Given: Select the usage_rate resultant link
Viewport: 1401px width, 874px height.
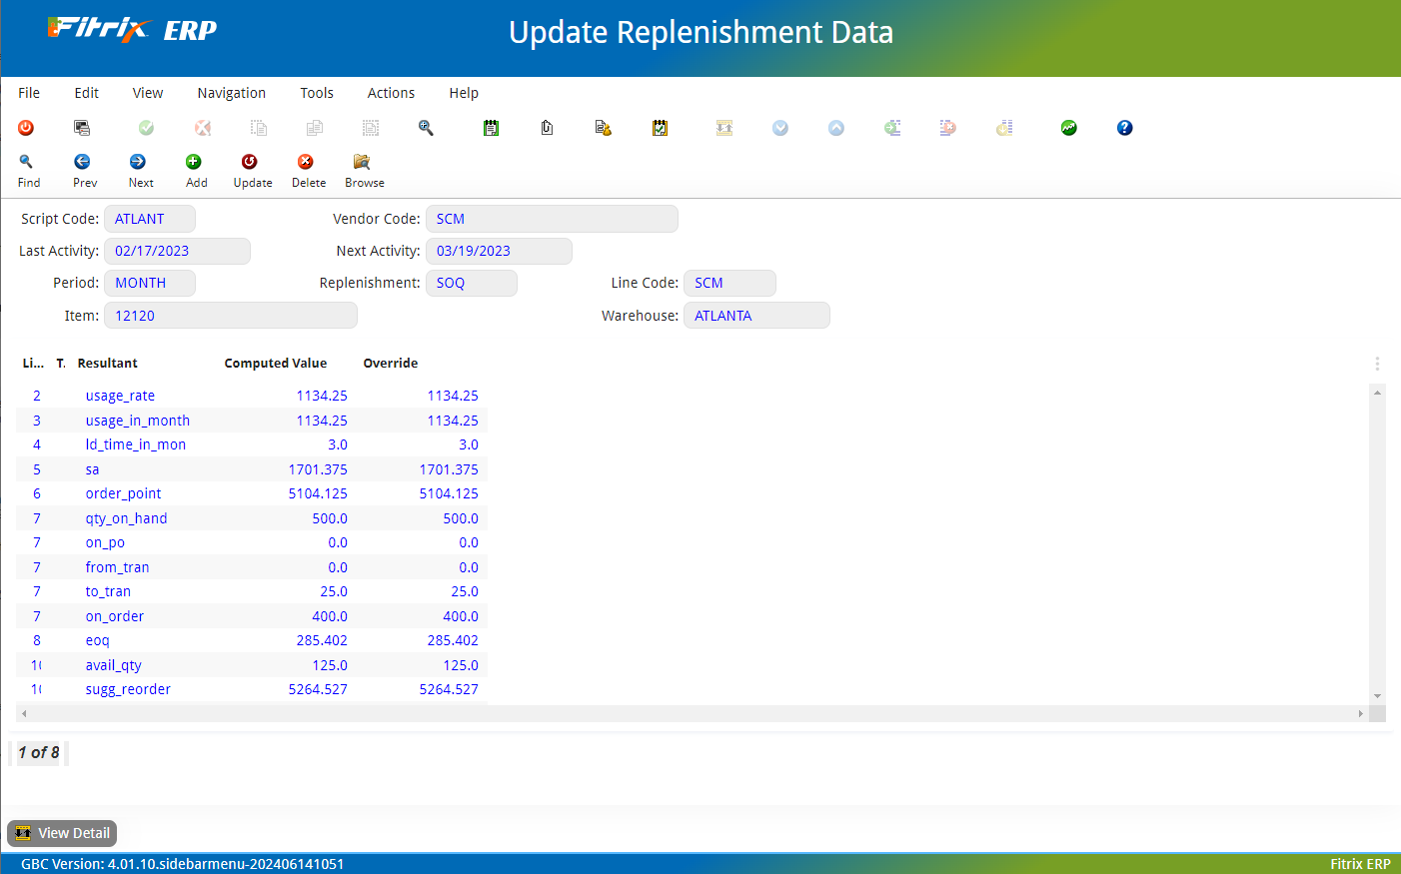Looking at the screenshot, I should pyautogui.click(x=120, y=395).
